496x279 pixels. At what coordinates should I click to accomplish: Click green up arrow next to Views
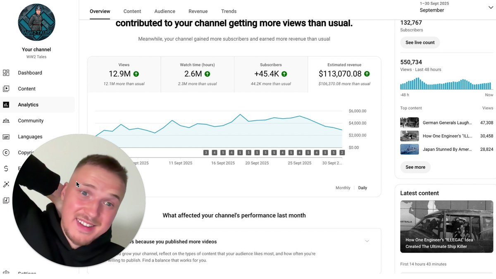click(136, 74)
